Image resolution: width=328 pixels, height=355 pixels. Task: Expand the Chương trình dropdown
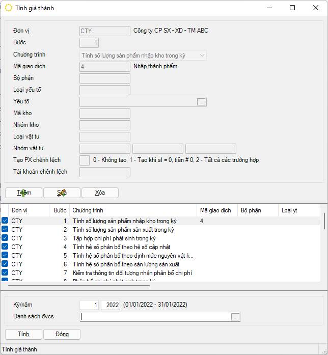(x=202, y=55)
